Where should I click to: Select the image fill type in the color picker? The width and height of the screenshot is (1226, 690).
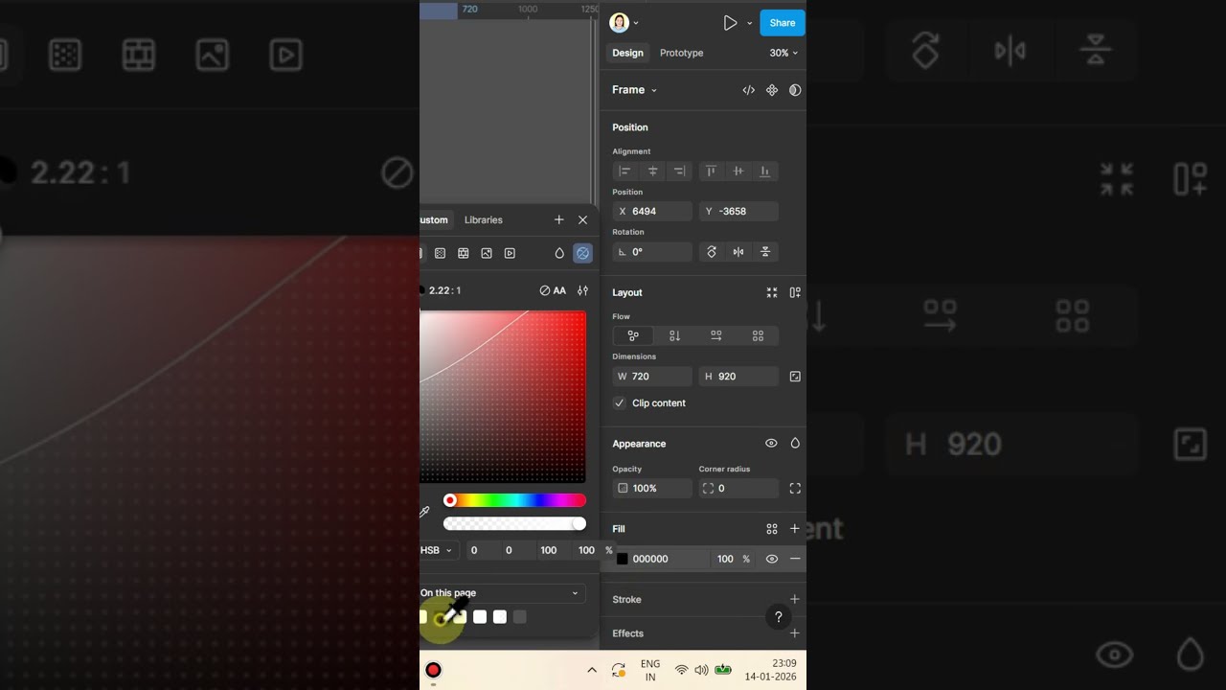487,253
